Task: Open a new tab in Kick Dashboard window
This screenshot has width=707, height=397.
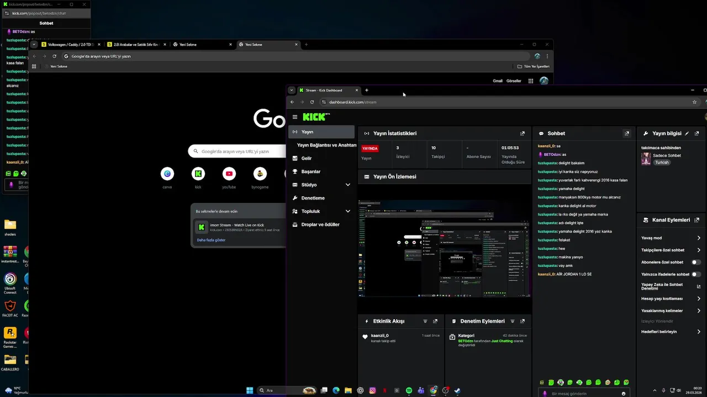Action: click(x=366, y=90)
